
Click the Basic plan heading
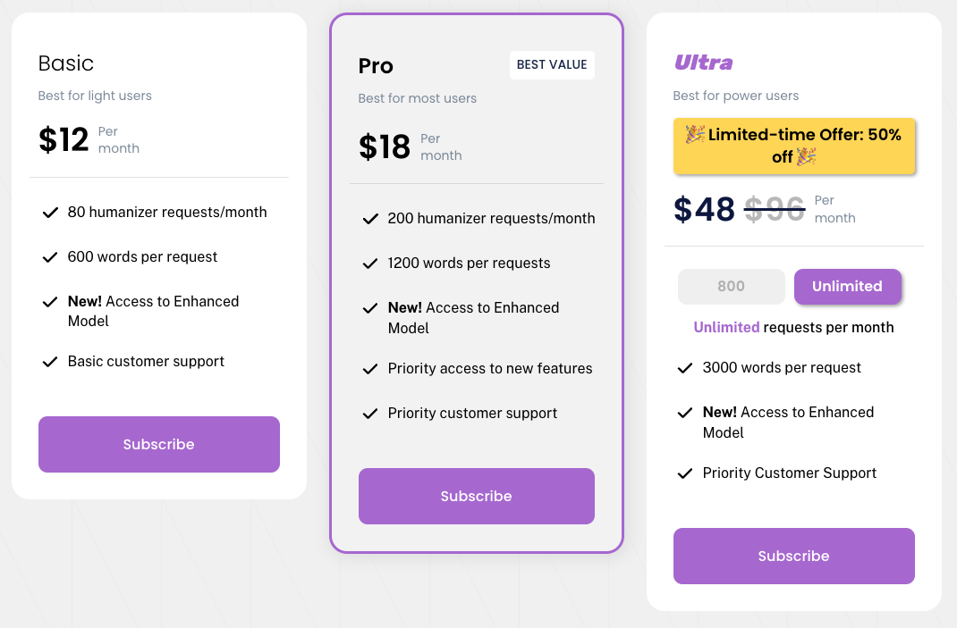click(x=66, y=63)
